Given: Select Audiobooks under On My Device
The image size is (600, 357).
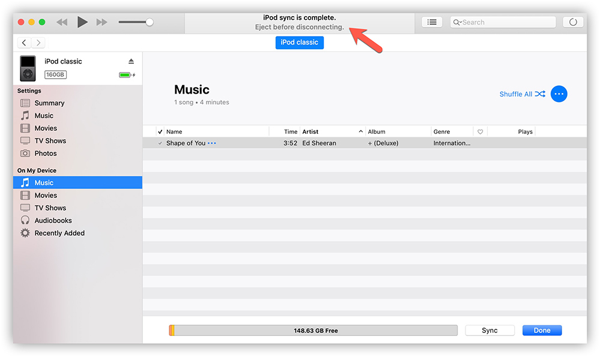Looking at the screenshot, I should [x=53, y=221].
